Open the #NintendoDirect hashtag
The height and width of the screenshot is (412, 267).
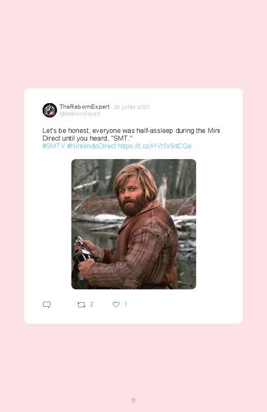click(x=91, y=146)
